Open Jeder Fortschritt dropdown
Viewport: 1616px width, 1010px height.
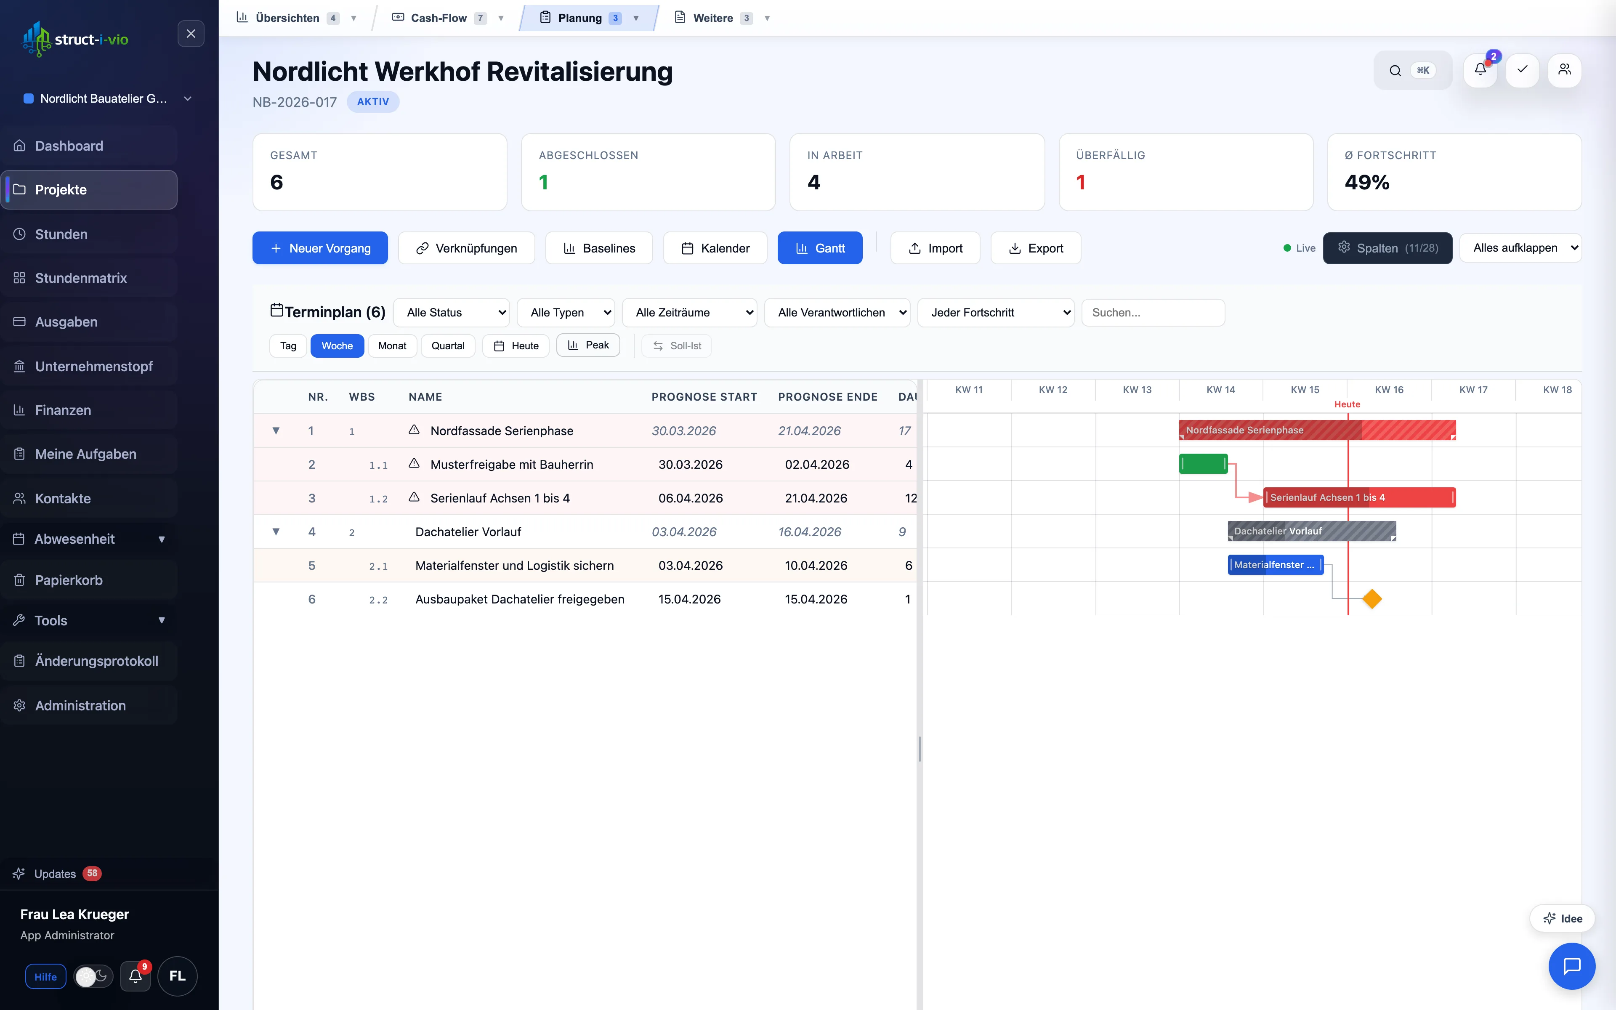pos(996,313)
